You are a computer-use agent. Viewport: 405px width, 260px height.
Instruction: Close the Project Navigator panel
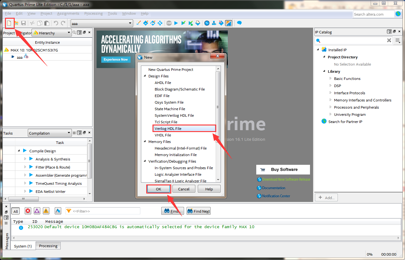[x=89, y=32]
